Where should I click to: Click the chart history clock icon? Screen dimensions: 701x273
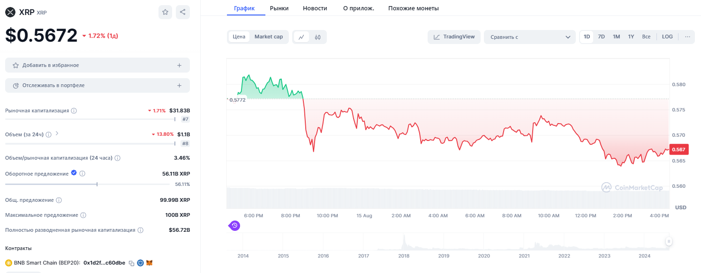(x=234, y=226)
